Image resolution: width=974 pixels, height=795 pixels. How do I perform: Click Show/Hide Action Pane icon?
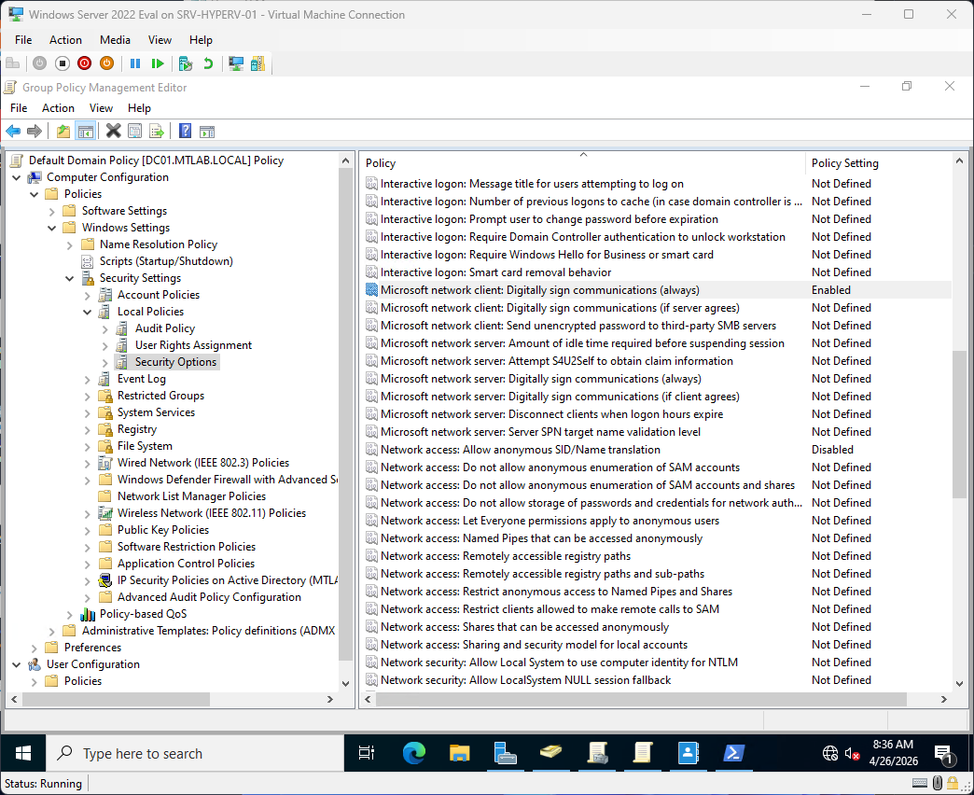pos(207,131)
